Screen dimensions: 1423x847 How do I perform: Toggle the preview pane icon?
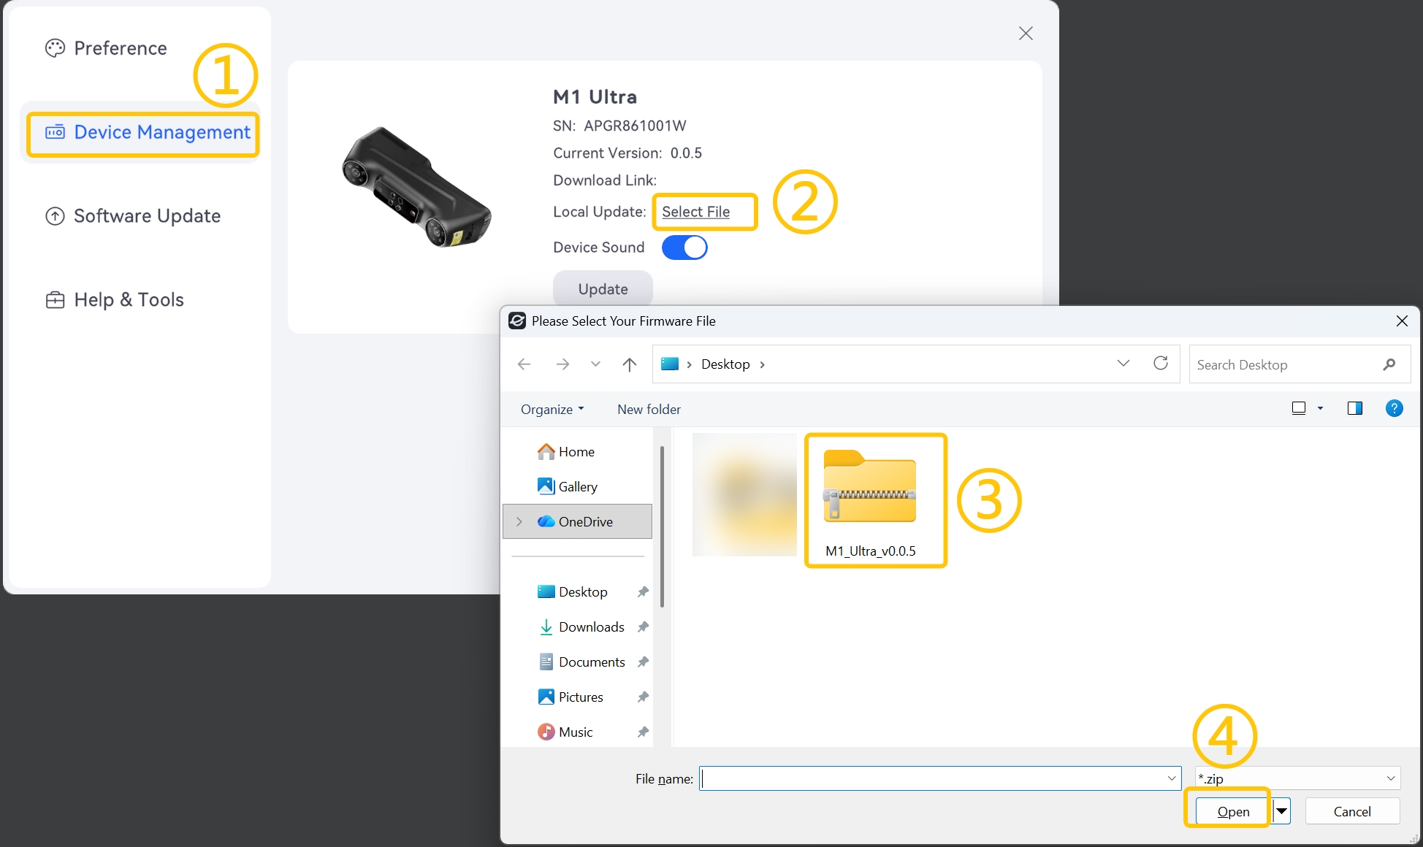[1355, 408]
